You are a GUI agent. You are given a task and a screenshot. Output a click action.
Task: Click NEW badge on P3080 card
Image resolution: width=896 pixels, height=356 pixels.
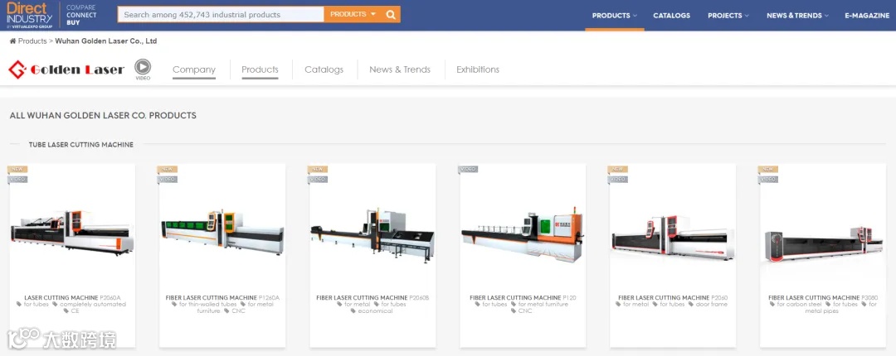point(767,169)
